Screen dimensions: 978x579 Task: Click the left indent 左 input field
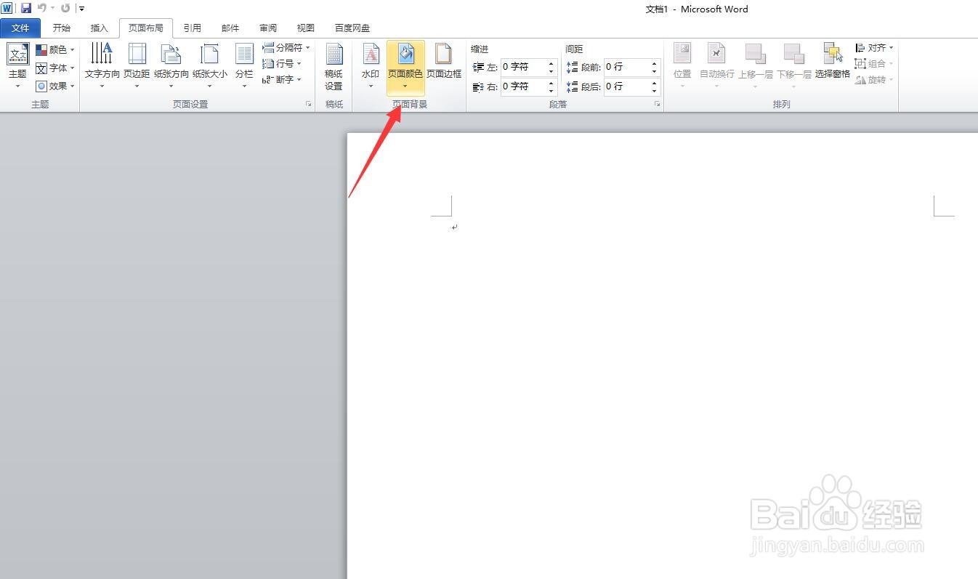coord(523,67)
